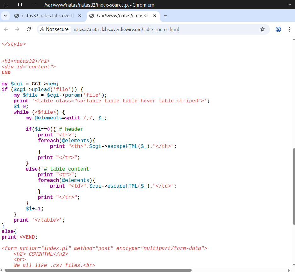The height and width of the screenshot is (272, 295).
Task: Open the title bar chevron menu
Action: click(x=290, y=5)
